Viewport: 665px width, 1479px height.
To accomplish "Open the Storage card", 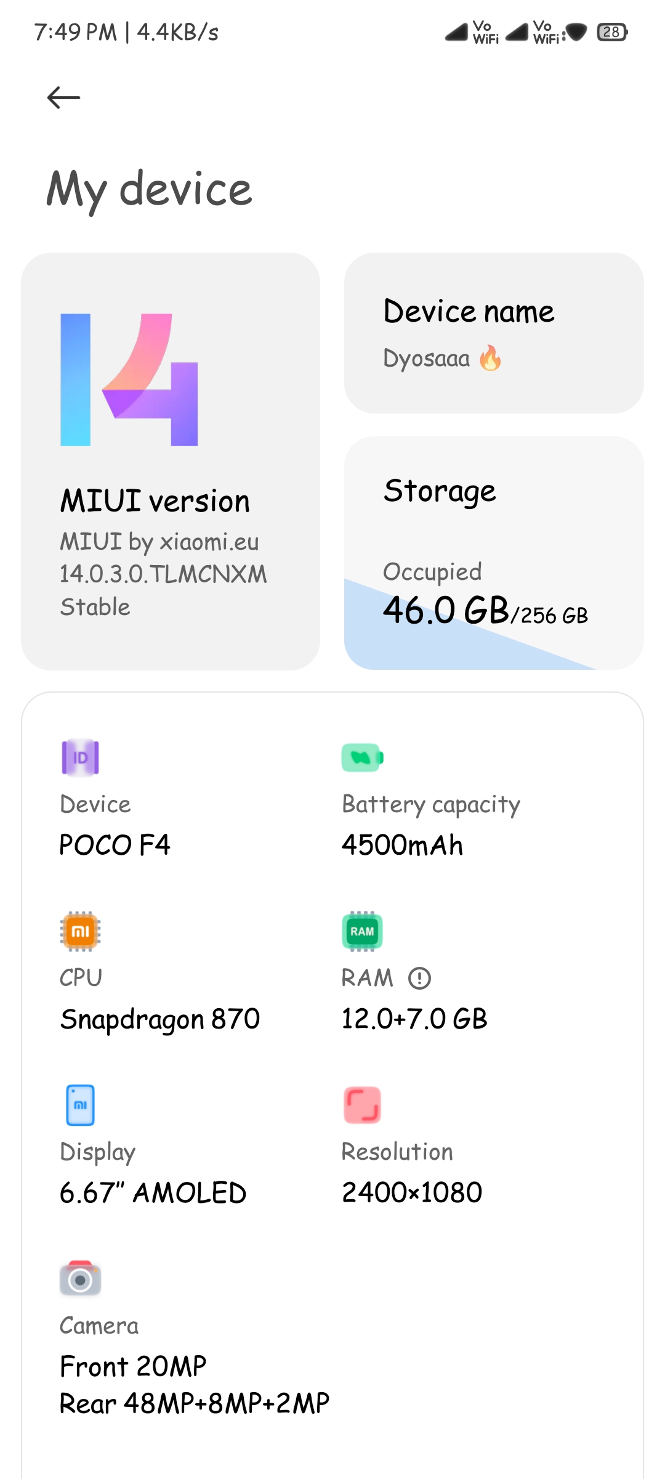I will [494, 553].
